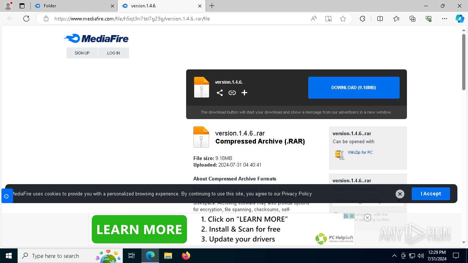Click the Uploaded date text

tap(227, 165)
